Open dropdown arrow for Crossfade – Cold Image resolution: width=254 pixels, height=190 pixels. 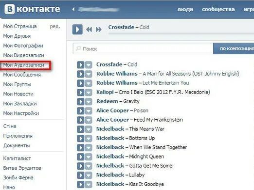click(x=89, y=65)
